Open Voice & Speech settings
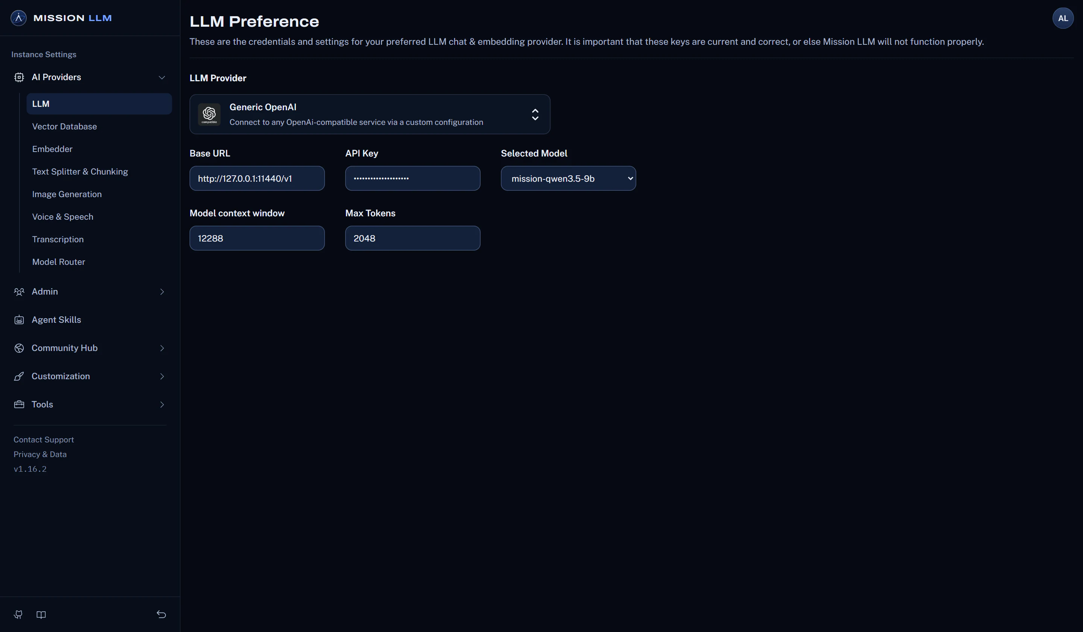Viewport: 1083px width, 632px height. click(x=63, y=217)
